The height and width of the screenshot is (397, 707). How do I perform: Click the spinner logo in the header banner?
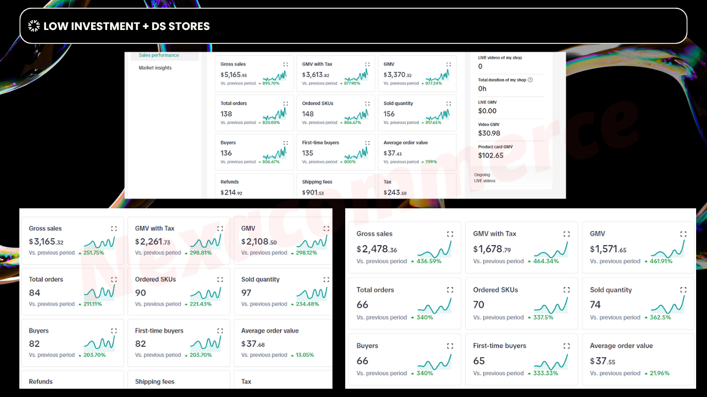[x=34, y=26]
